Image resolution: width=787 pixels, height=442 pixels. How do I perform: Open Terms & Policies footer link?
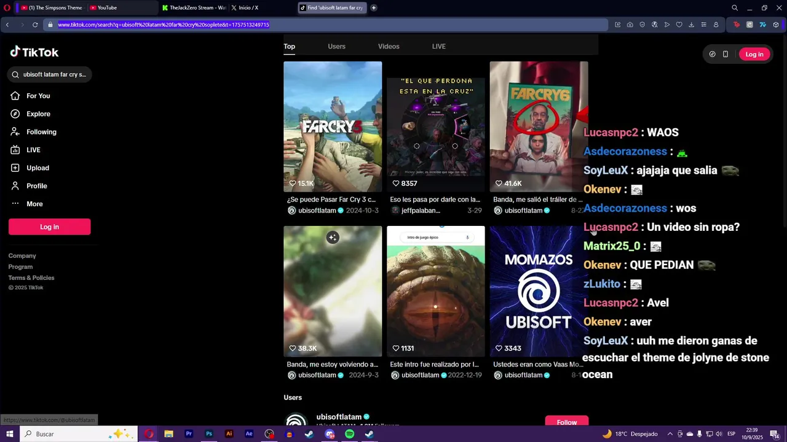point(31,278)
